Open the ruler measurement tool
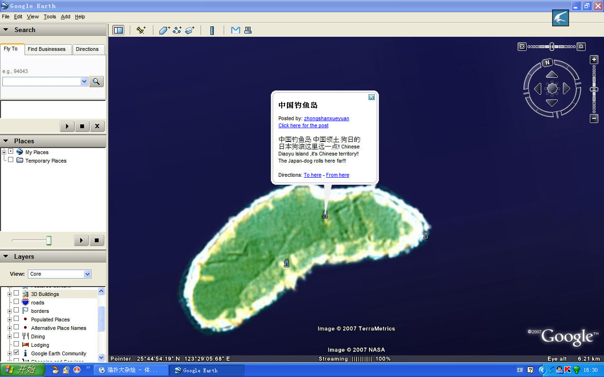Screen dimensions: 604x377 (x=212, y=30)
